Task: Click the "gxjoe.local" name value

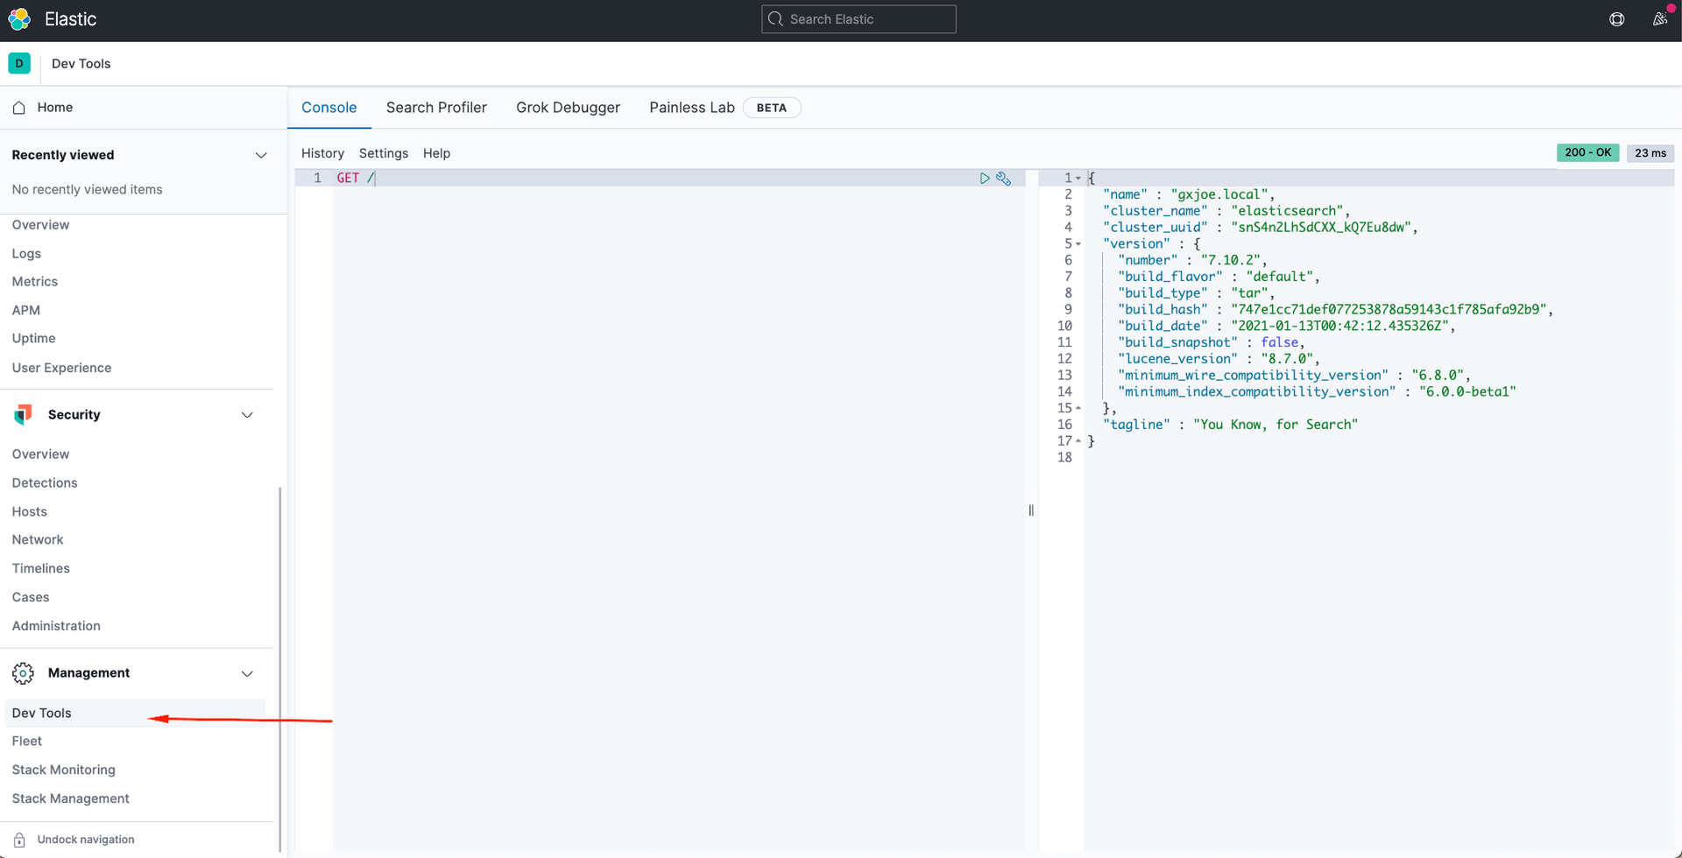Action: (x=1219, y=194)
